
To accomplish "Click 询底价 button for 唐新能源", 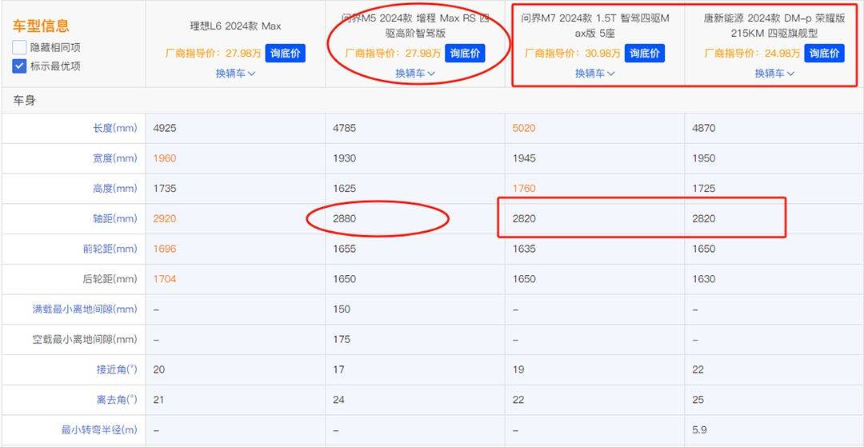I will 824,54.
